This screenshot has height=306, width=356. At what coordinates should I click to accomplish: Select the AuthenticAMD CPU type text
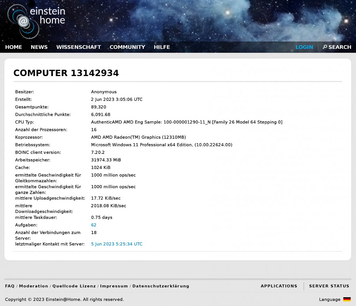click(187, 122)
